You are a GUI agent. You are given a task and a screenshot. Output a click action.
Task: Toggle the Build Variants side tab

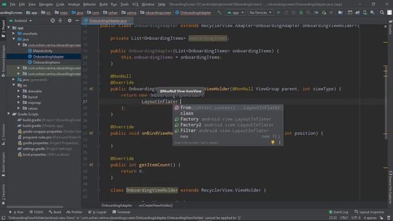click(3, 164)
